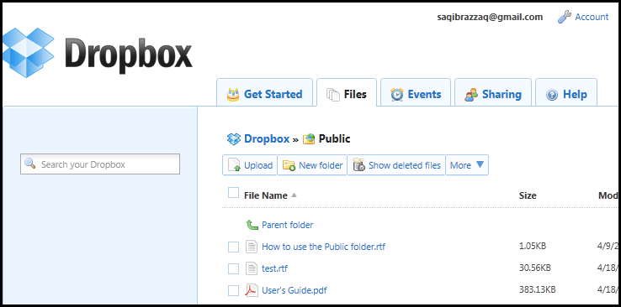The height and width of the screenshot is (307, 621).
Task: Click the Search your Dropbox field
Action: coord(100,164)
